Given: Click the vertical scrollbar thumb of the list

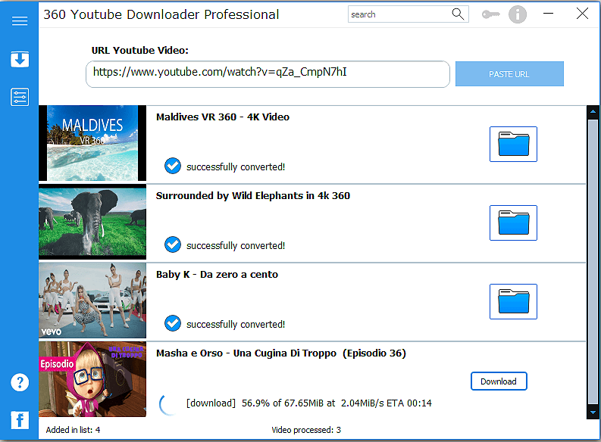Looking at the screenshot, I should [x=593, y=262].
